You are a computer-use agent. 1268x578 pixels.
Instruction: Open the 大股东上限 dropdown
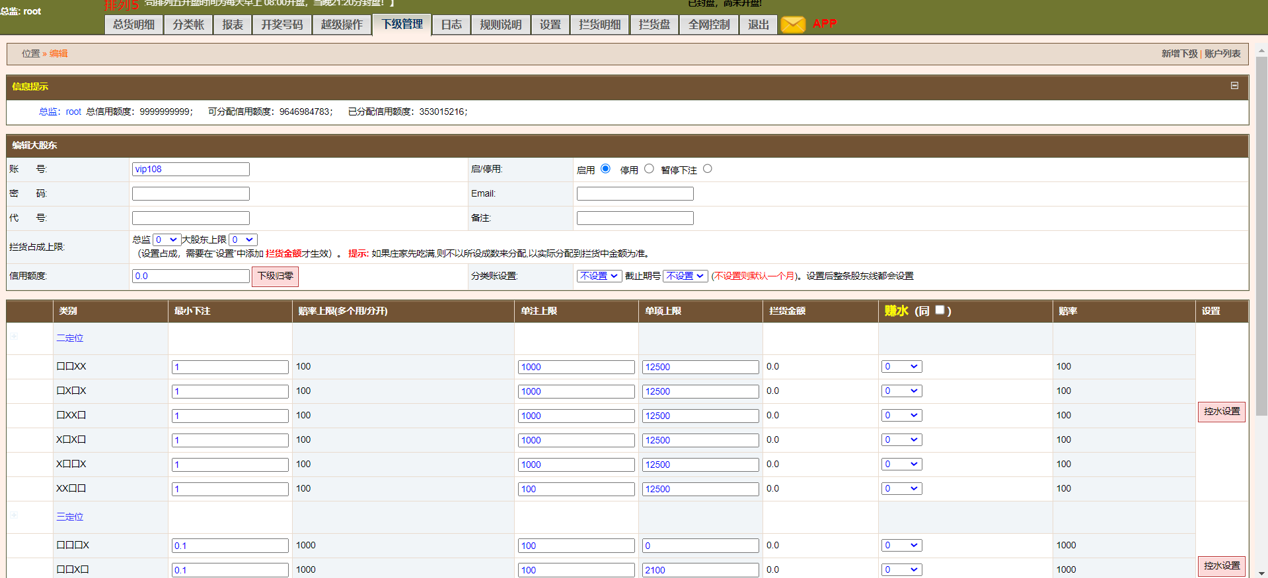[242, 240]
